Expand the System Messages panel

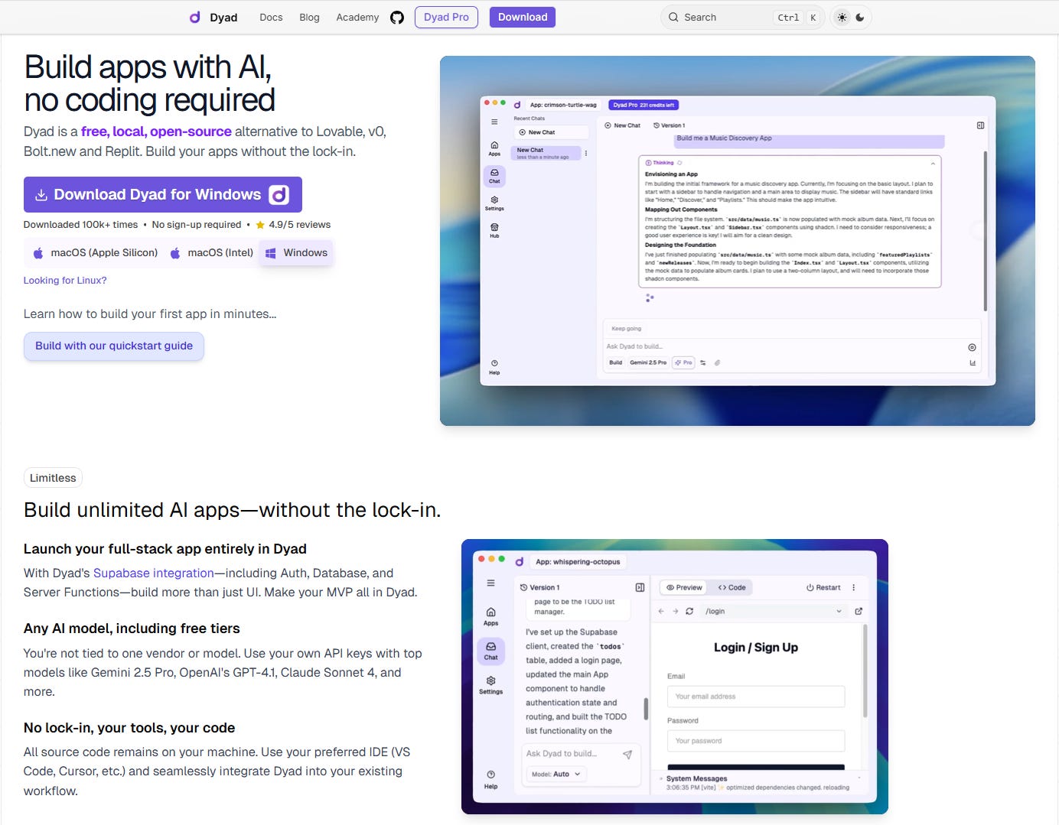(759, 778)
